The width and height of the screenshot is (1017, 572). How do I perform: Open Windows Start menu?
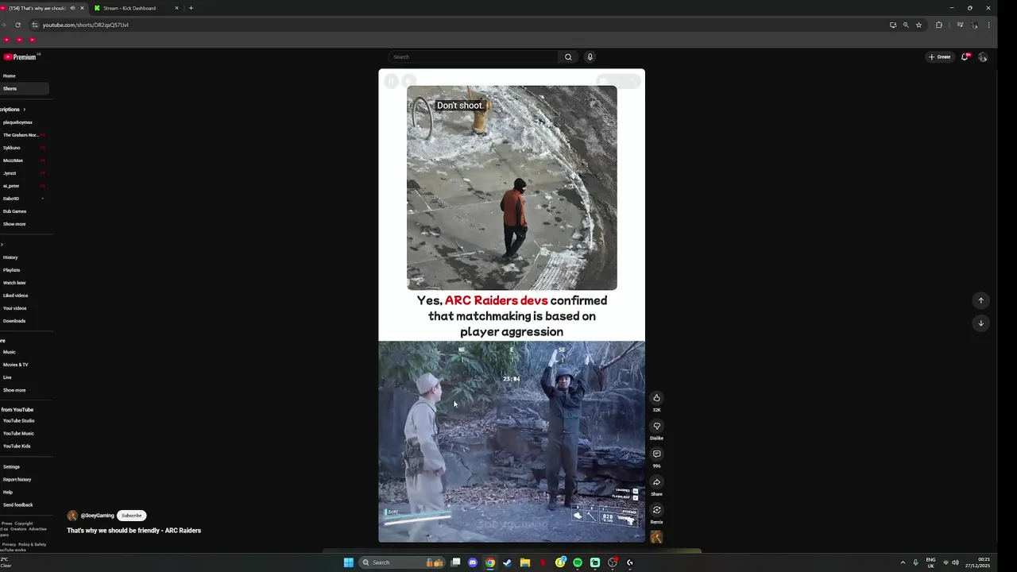coord(348,562)
